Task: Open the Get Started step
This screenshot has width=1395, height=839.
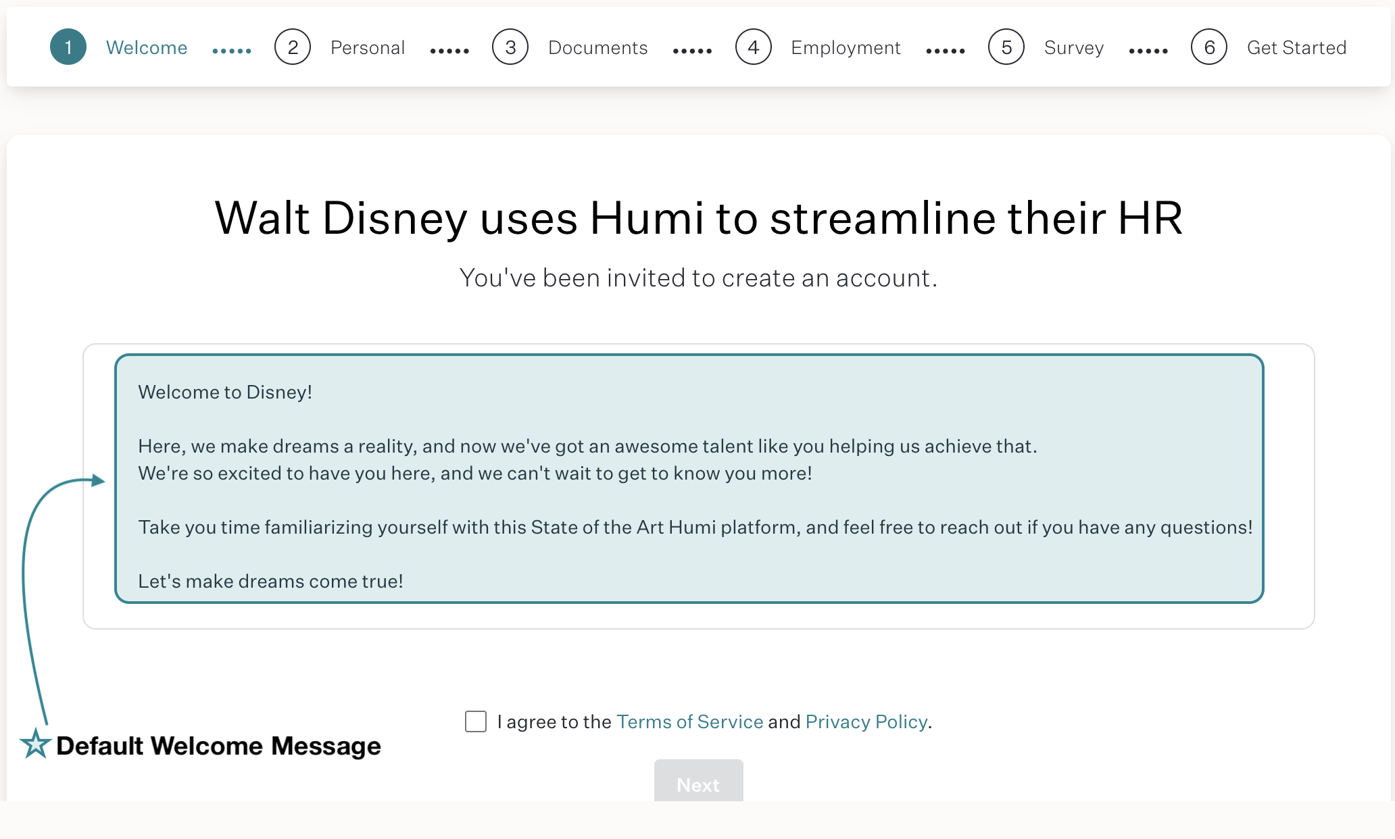Action: pyautogui.click(x=1297, y=48)
